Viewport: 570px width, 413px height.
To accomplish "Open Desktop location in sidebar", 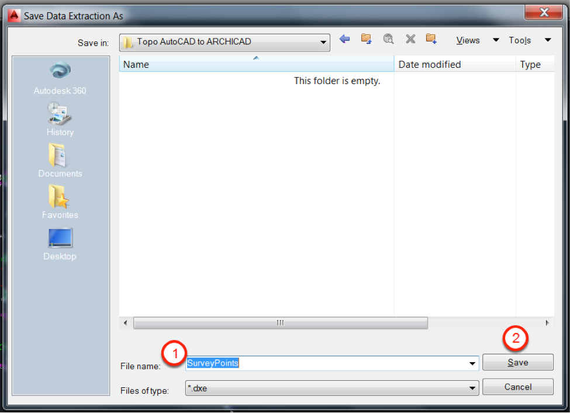I will point(60,244).
